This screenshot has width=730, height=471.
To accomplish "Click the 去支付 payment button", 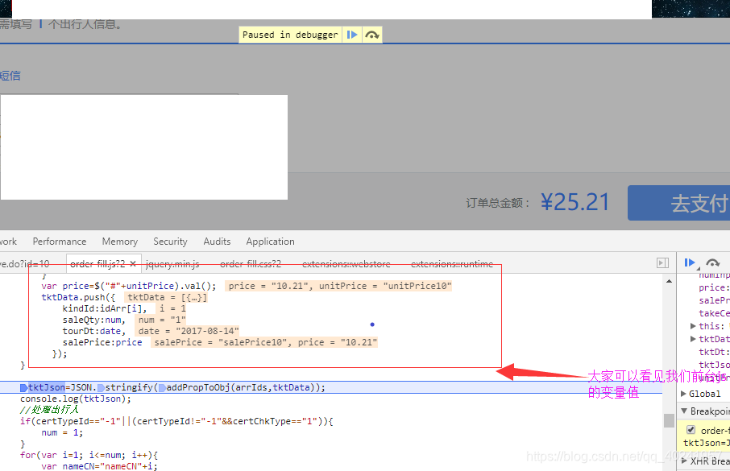I will click(x=678, y=203).
